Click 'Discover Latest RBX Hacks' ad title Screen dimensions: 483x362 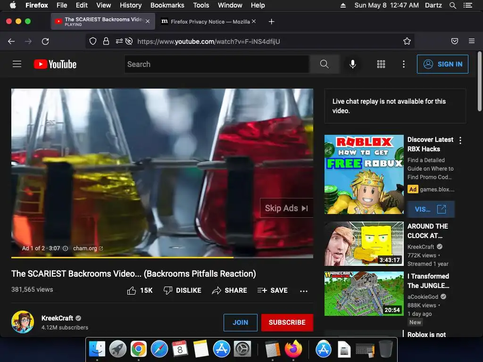(x=430, y=144)
